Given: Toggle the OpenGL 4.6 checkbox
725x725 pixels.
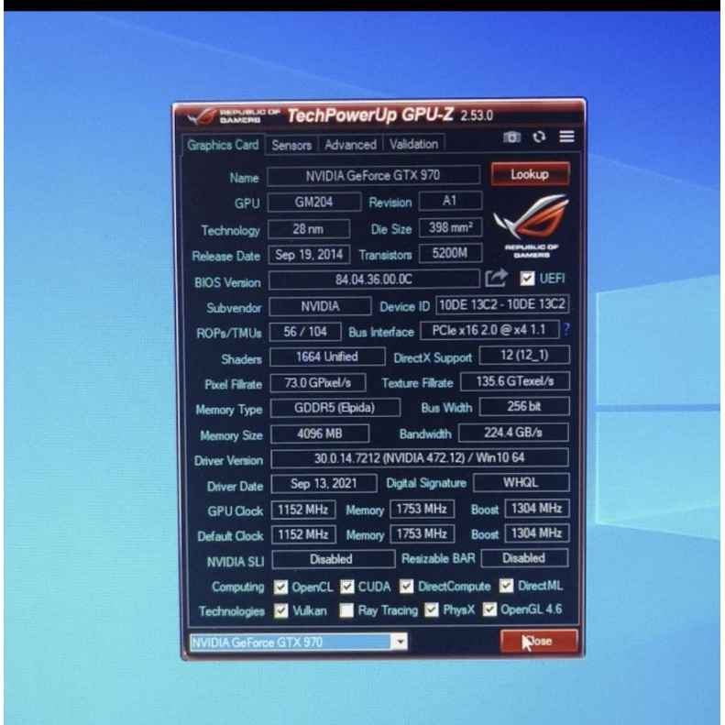Looking at the screenshot, I should 489,609.
